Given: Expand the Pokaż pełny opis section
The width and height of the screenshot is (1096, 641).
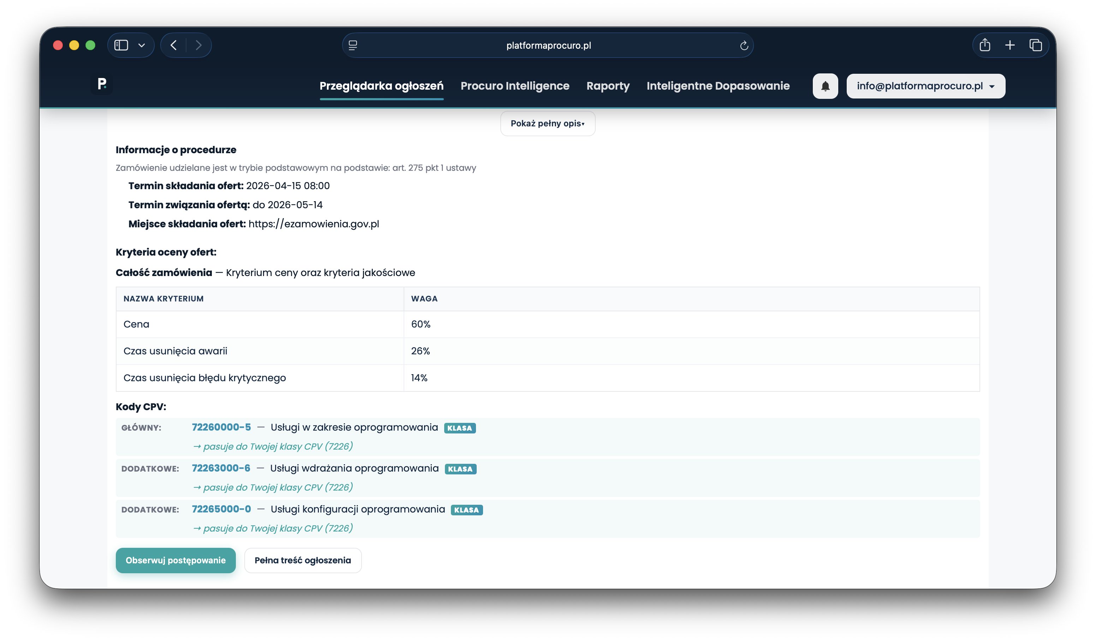Looking at the screenshot, I should (548, 124).
